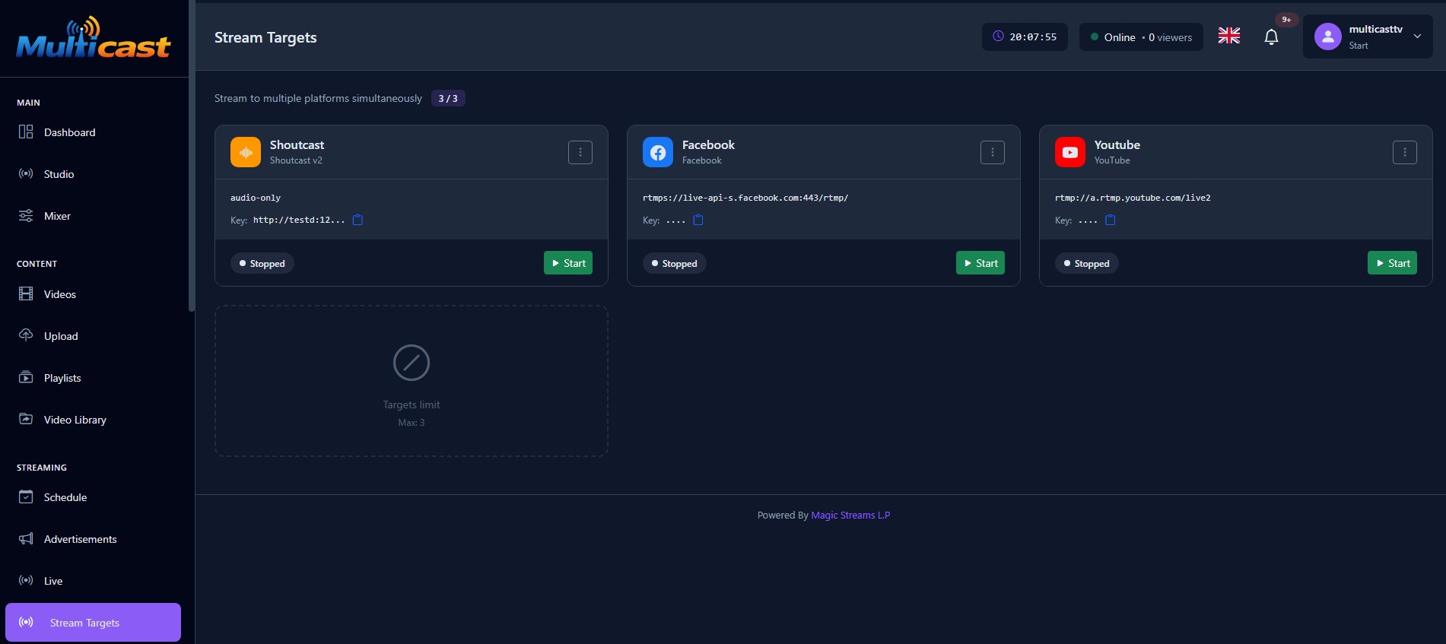Image resolution: width=1446 pixels, height=644 pixels.
Task: Click the Youtube Stopped status badge
Action: point(1087,263)
